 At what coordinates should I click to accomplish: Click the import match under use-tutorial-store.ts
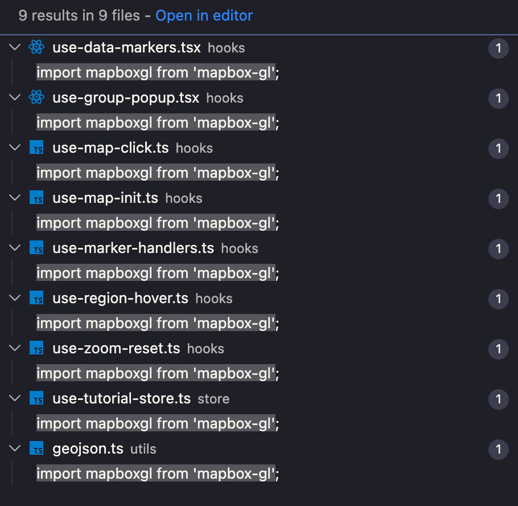tap(158, 423)
